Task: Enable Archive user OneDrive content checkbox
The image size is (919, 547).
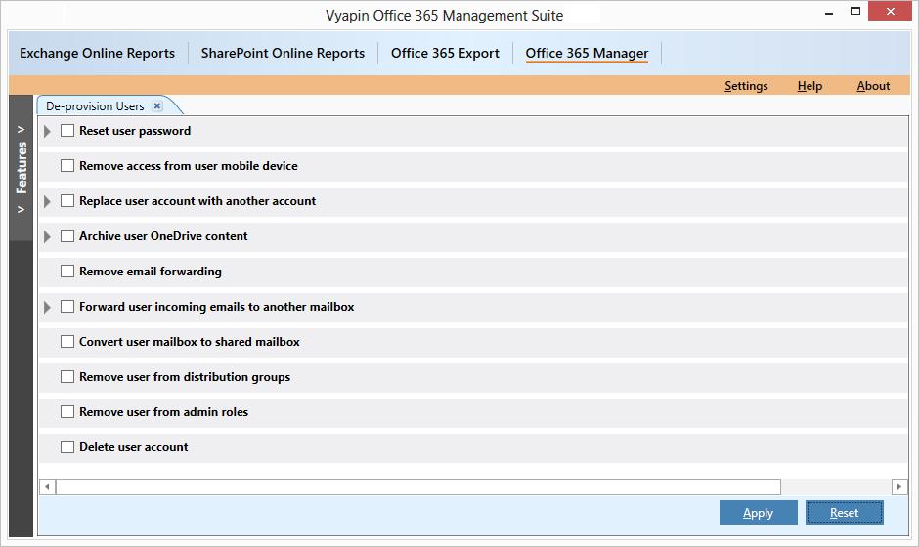Action: (67, 236)
